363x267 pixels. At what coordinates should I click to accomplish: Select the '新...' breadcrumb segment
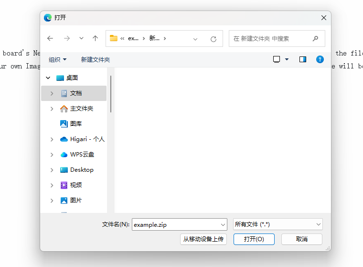click(154, 38)
